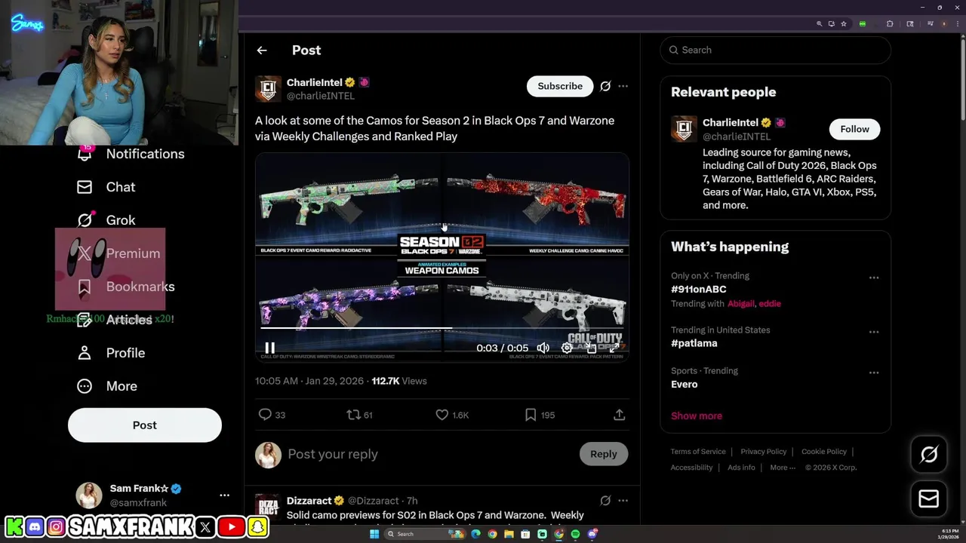Open more options on CharlieIntel post
966x543 pixels.
(623, 86)
